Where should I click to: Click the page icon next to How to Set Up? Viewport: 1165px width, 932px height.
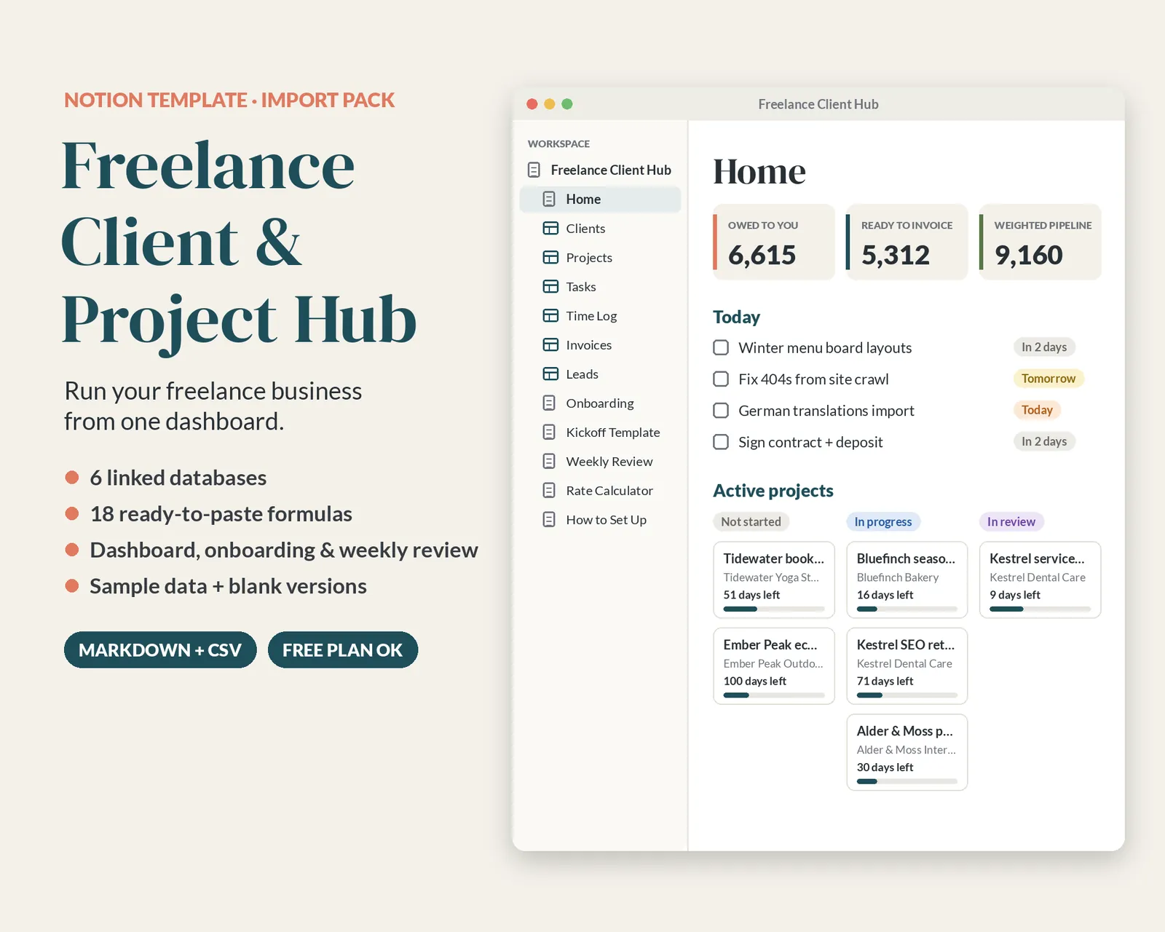click(549, 519)
